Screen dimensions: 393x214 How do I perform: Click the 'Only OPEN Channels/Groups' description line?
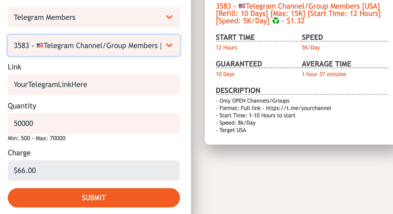(253, 101)
